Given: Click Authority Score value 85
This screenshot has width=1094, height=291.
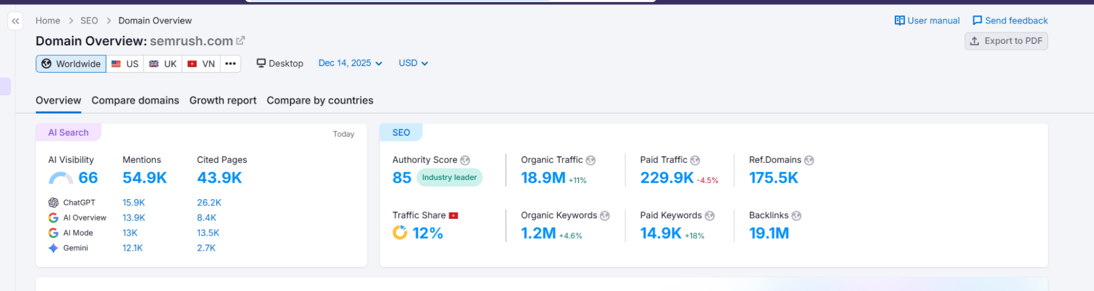Looking at the screenshot, I should click(x=402, y=178).
